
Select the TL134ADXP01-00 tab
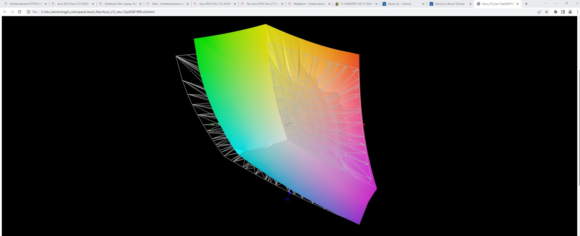point(356,4)
